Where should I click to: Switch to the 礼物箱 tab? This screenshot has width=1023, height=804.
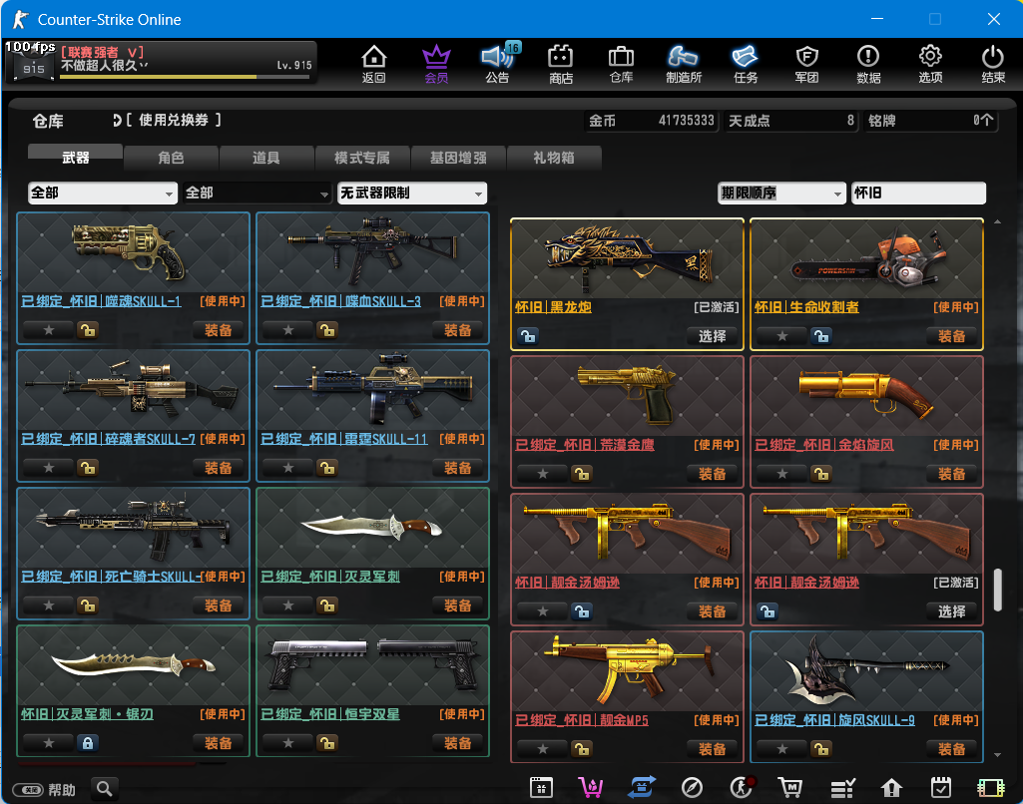tap(553, 158)
